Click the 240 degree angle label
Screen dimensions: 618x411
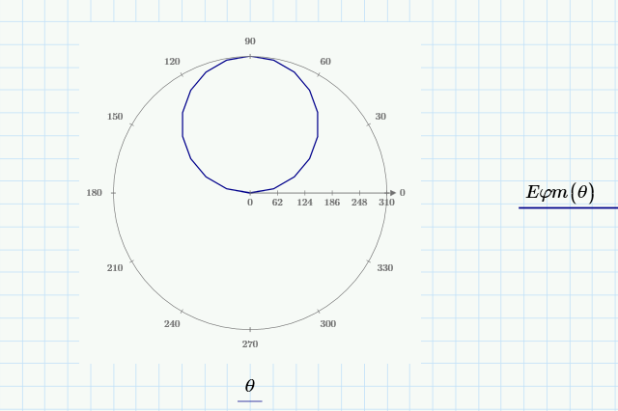172,324
